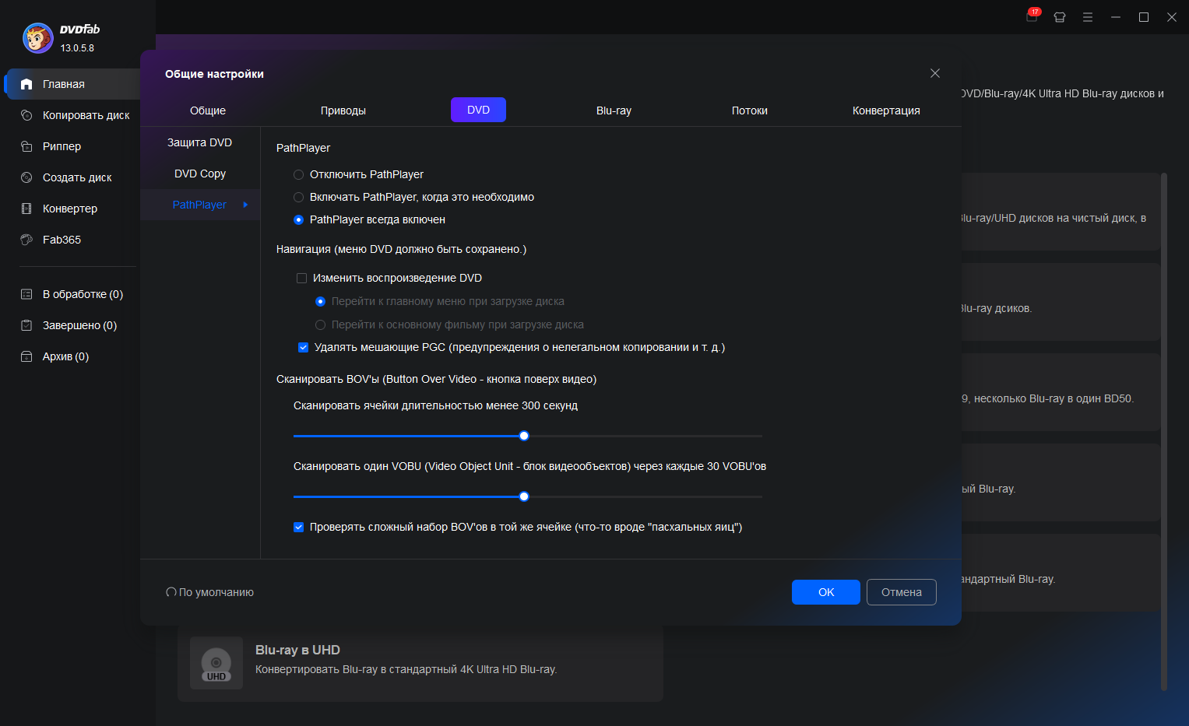
Task: Click the Копировать диск disc icon
Action: [26, 115]
